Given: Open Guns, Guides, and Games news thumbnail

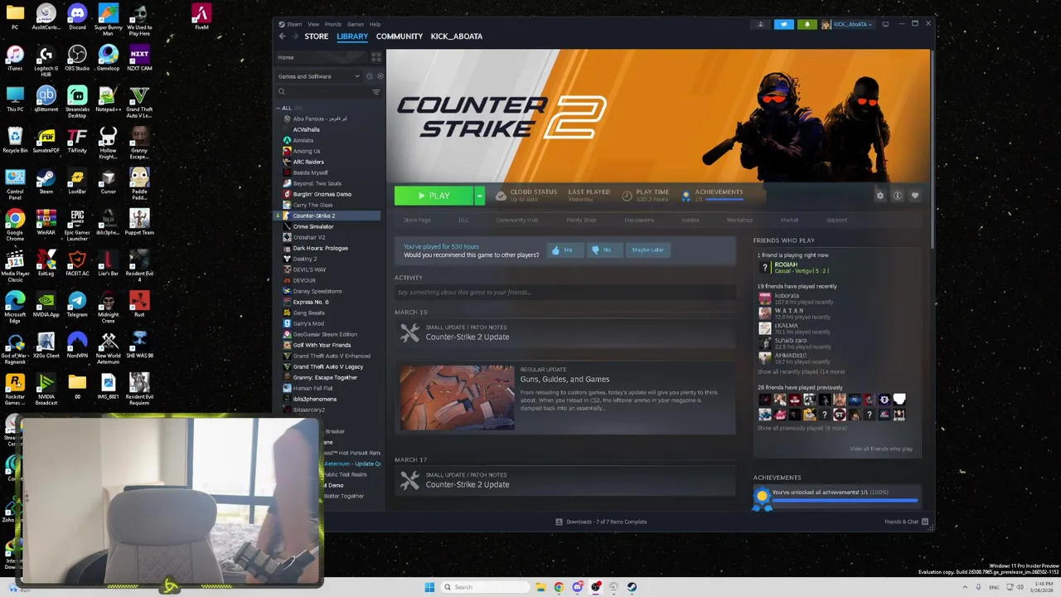Looking at the screenshot, I should coord(457,398).
